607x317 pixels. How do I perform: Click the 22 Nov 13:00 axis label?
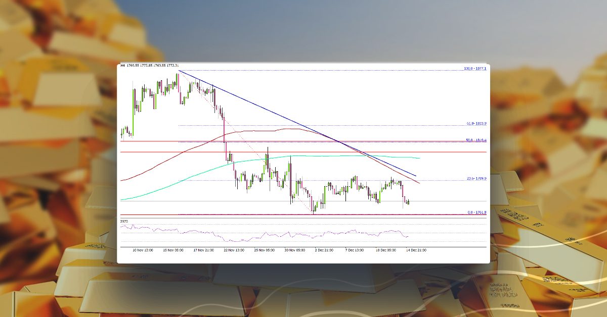(235, 249)
